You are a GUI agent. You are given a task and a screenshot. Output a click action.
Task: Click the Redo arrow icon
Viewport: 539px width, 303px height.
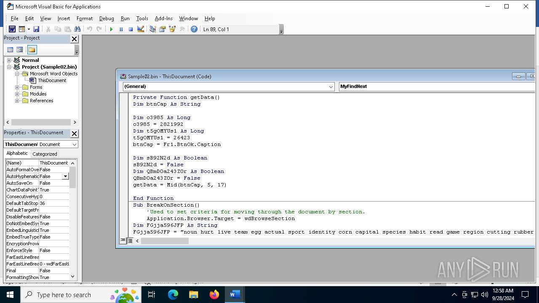[x=99, y=29]
